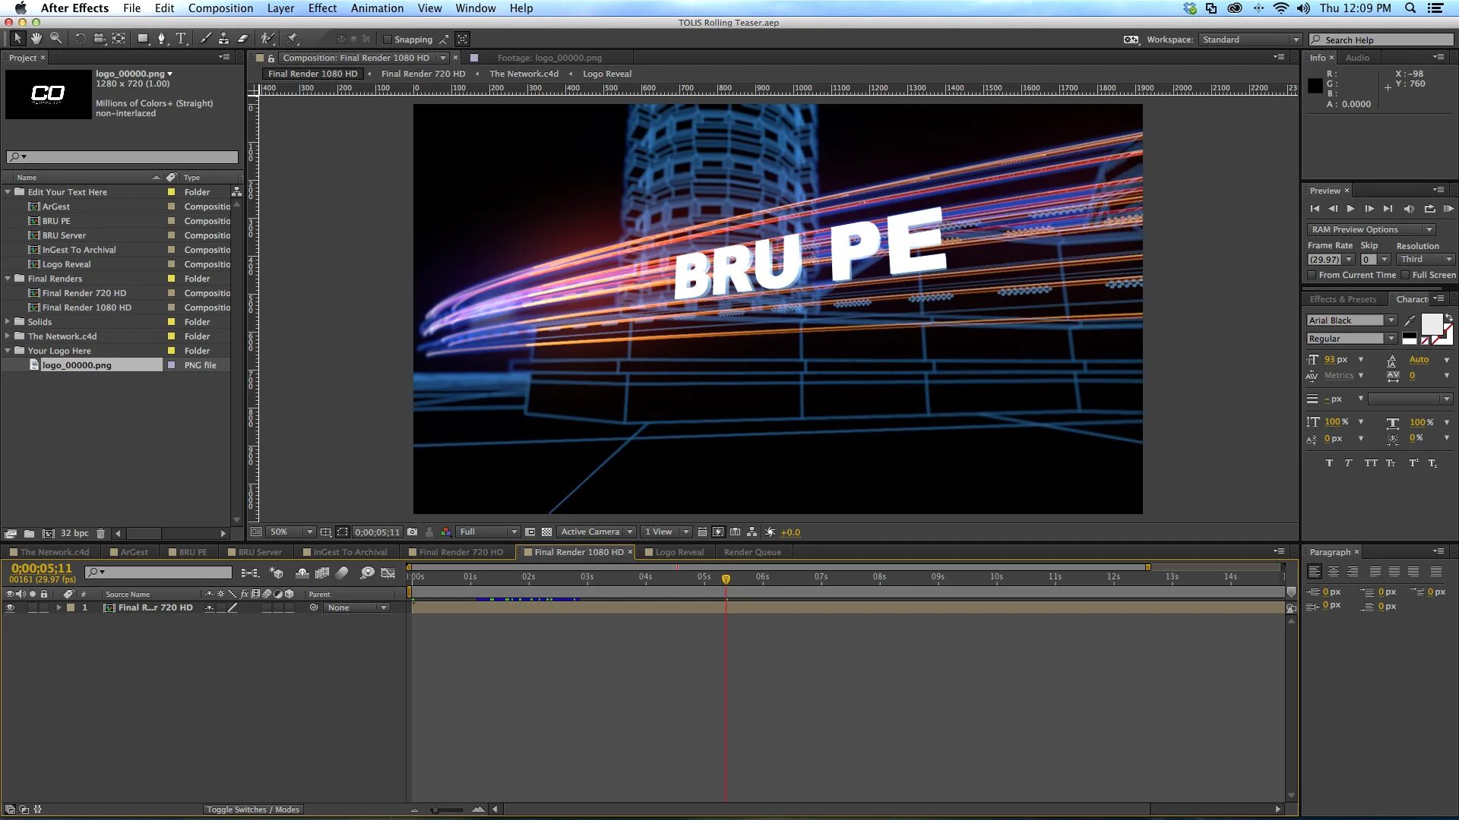Click the RAM preview button
Screen dimensions: 1459x820
pos(1448,209)
